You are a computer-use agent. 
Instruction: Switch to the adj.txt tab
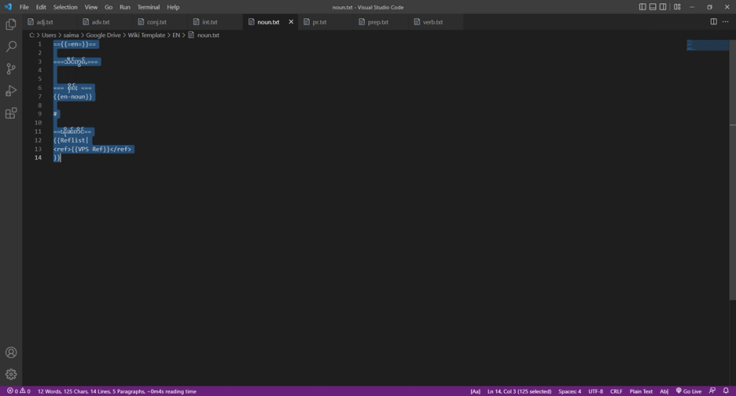(x=50, y=21)
